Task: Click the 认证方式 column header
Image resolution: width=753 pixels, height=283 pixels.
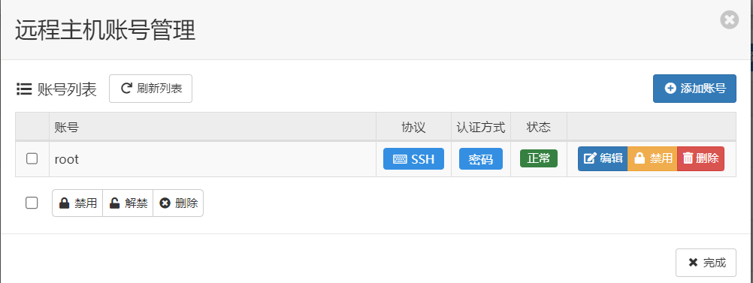Action: (481, 127)
